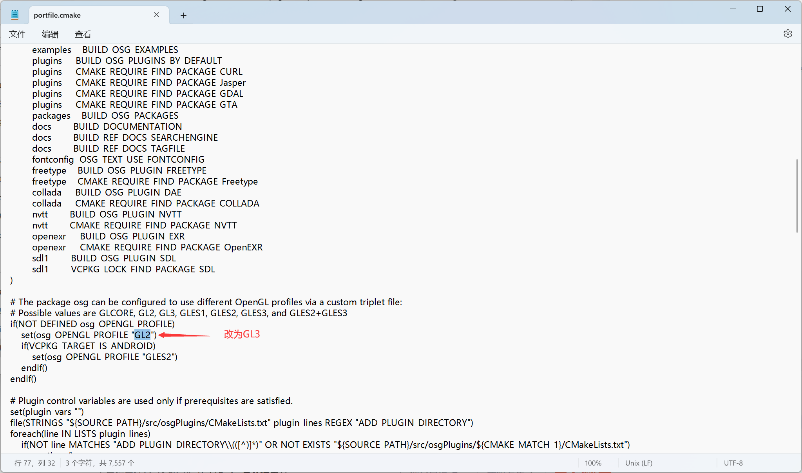This screenshot has height=473, width=802.
Task: Click the Unix (LF) line-ending indicator
Action: pyautogui.click(x=639, y=463)
